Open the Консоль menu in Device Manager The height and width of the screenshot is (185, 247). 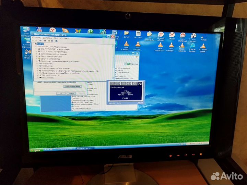pos(36,38)
